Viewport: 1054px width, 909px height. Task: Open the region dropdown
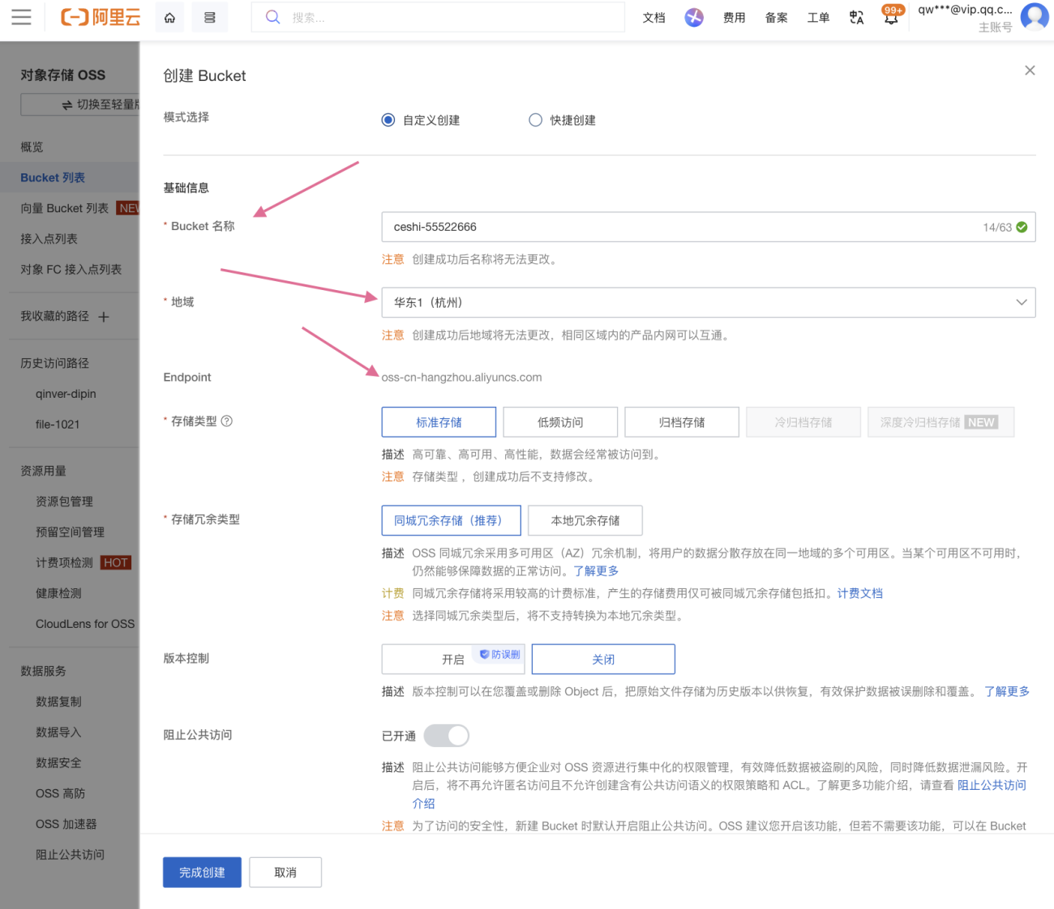coord(709,302)
